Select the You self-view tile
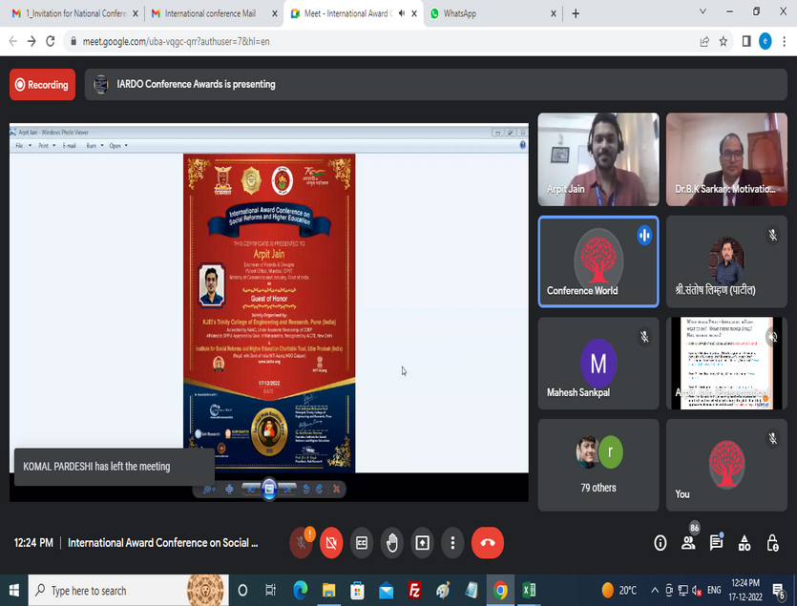 pos(726,465)
